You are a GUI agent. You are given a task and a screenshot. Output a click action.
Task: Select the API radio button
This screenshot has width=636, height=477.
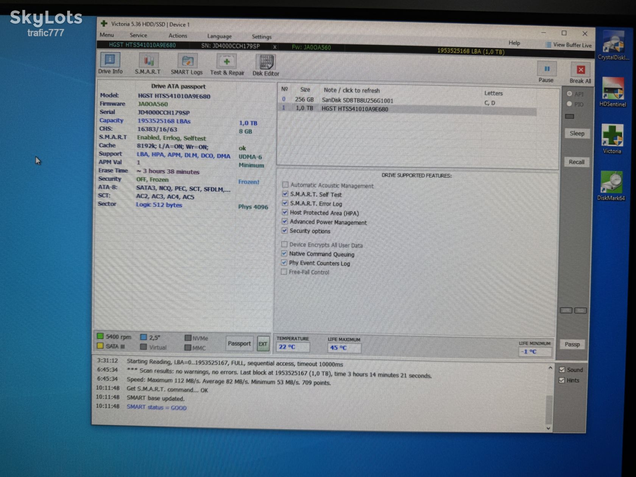tap(569, 94)
